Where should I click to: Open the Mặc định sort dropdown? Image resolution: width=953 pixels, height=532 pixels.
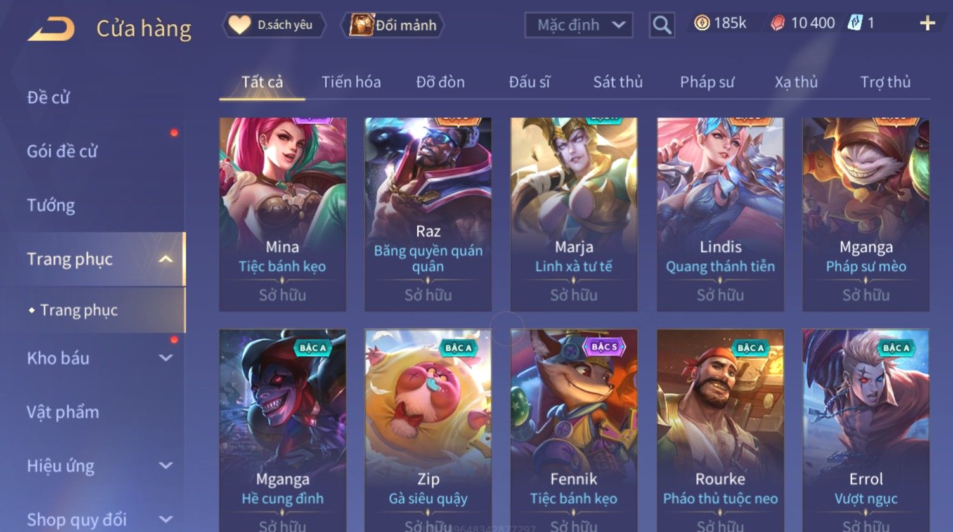click(x=578, y=25)
